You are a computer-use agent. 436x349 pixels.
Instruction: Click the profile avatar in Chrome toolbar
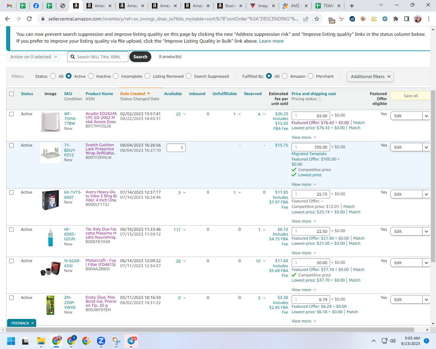click(x=418, y=19)
